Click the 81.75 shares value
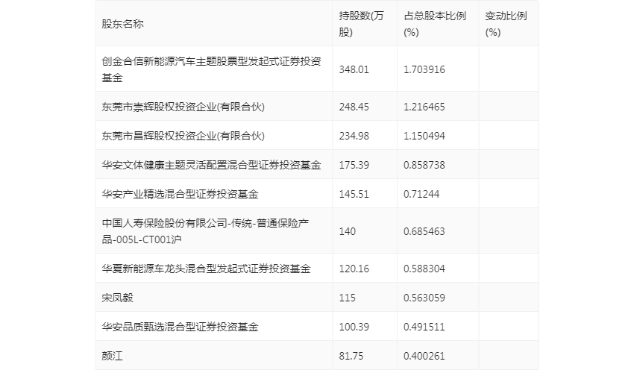Viewport: 634px width, 370px height. pos(351,356)
